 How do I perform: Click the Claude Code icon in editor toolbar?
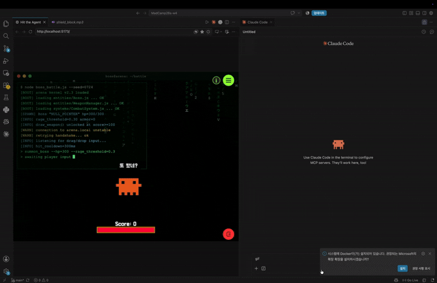pos(214,22)
